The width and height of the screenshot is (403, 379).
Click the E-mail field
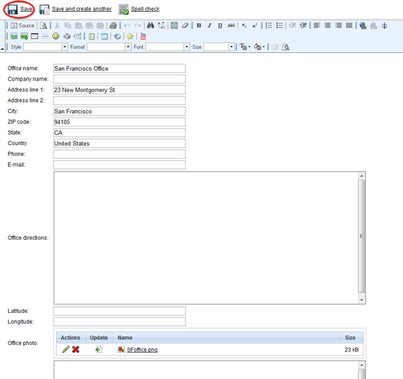tap(119, 165)
